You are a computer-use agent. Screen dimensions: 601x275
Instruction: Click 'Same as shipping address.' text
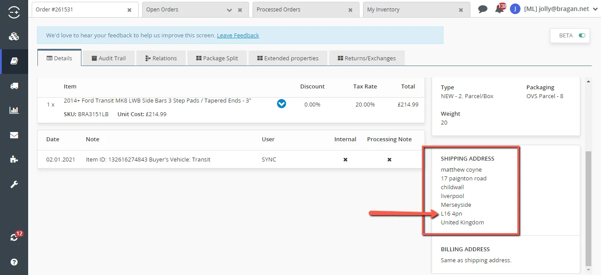click(x=476, y=260)
